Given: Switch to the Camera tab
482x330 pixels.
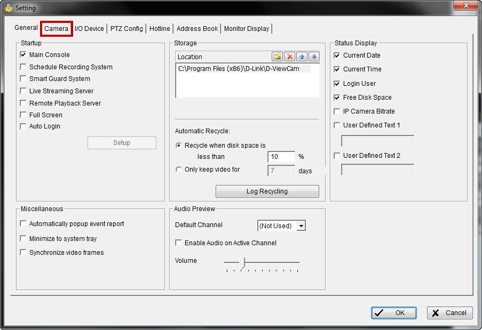Looking at the screenshot, I should [x=57, y=28].
